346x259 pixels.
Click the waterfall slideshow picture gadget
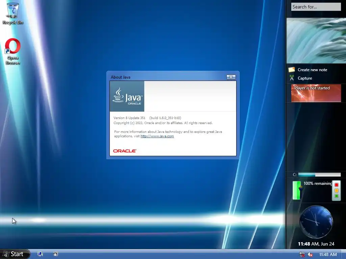(316, 40)
